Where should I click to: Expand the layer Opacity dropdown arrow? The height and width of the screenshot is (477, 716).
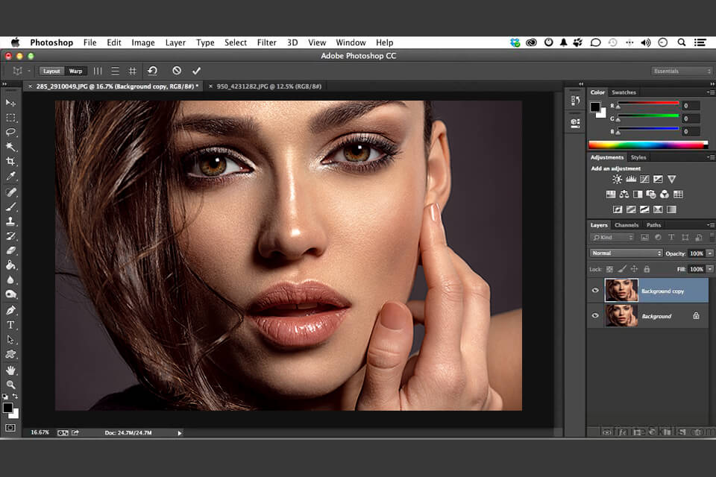pyautogui.click(x=709, y=253)
